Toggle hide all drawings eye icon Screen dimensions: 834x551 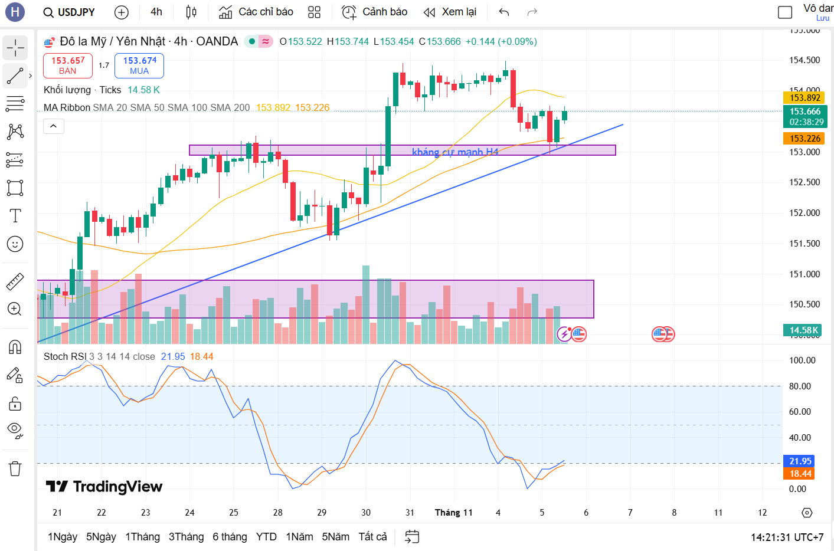tap(15, 430)
